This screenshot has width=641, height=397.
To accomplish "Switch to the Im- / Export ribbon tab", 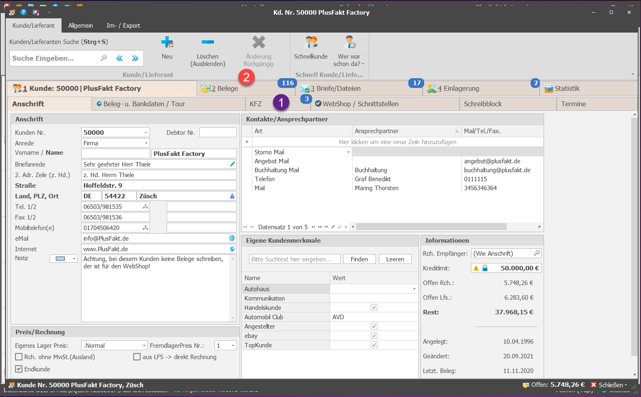I will coord(123,25).
